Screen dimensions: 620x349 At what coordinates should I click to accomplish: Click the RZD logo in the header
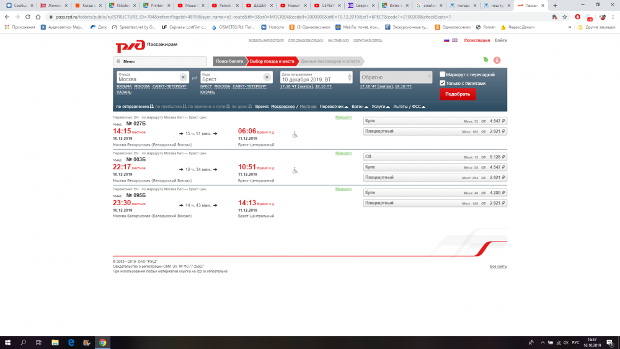coord(130,45)
